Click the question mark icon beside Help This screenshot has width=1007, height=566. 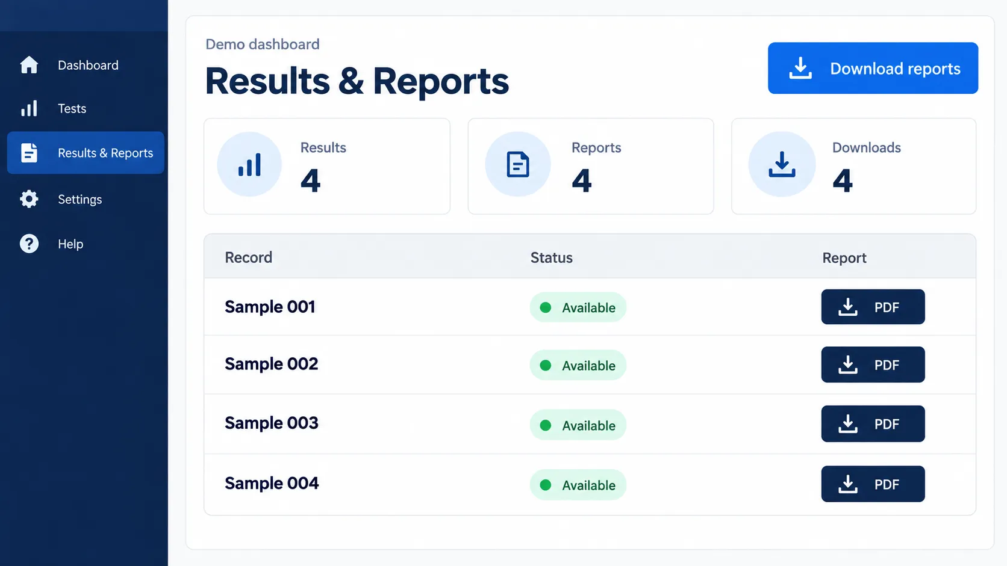(x=29, y=244)
